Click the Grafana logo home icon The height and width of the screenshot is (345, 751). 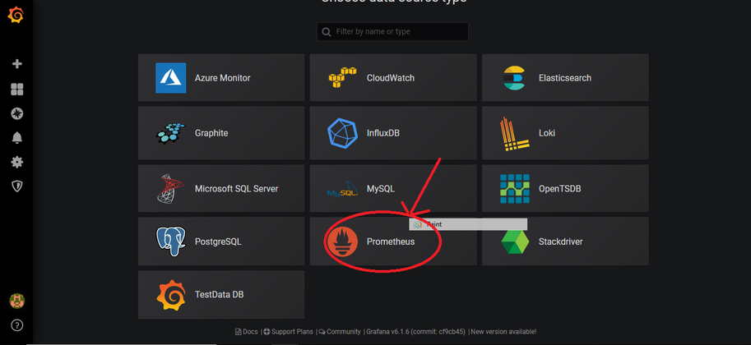[x=16, y=15]
